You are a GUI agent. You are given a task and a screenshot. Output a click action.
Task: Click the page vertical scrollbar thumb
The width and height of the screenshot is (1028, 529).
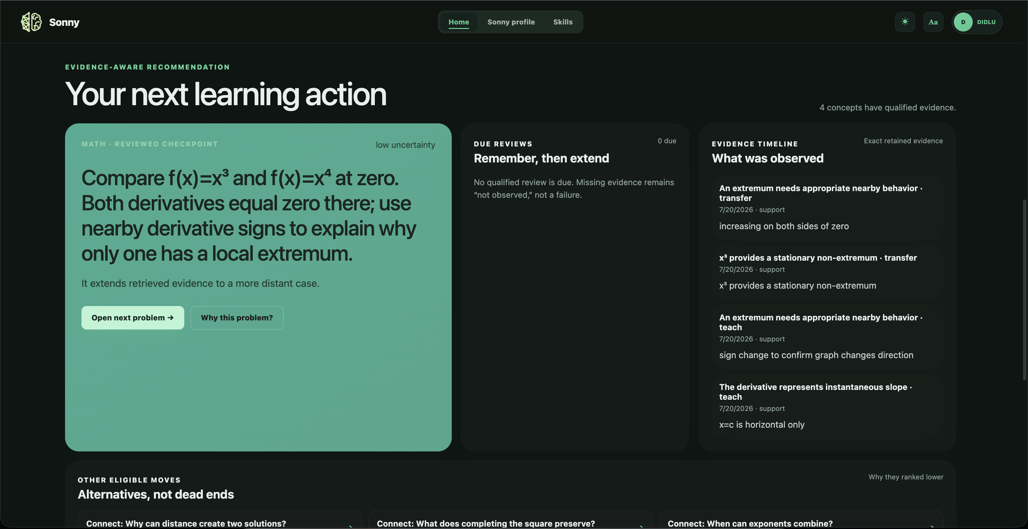click(x=1025, y=290)
